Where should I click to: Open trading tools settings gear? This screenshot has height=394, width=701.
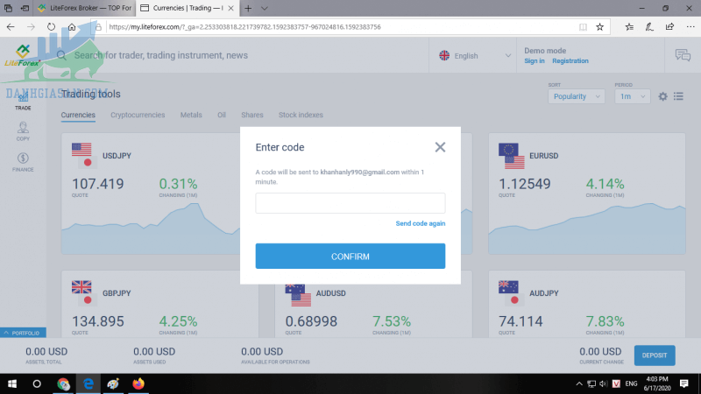pos(662,96)
